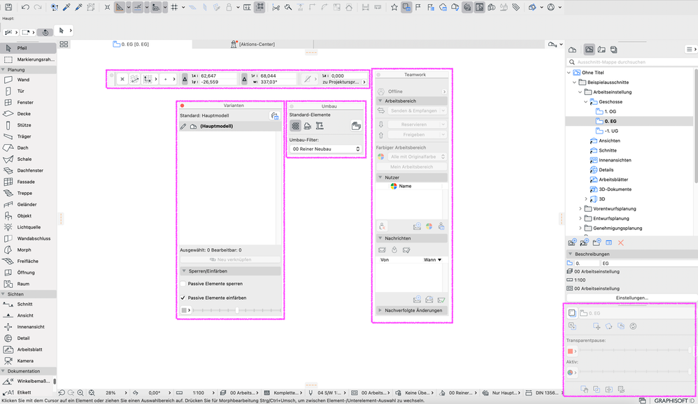
Task: Expand the Nachverfolgte Änderungen section
Action: point(380,310)
